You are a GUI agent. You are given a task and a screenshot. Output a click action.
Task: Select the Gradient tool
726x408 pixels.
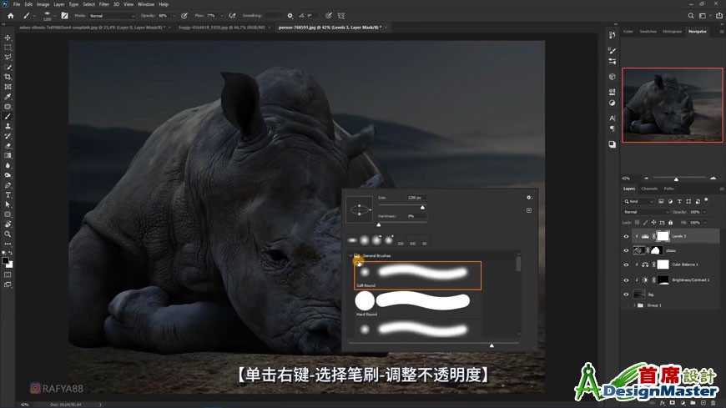pyautogui.click(x=8, y=155)
